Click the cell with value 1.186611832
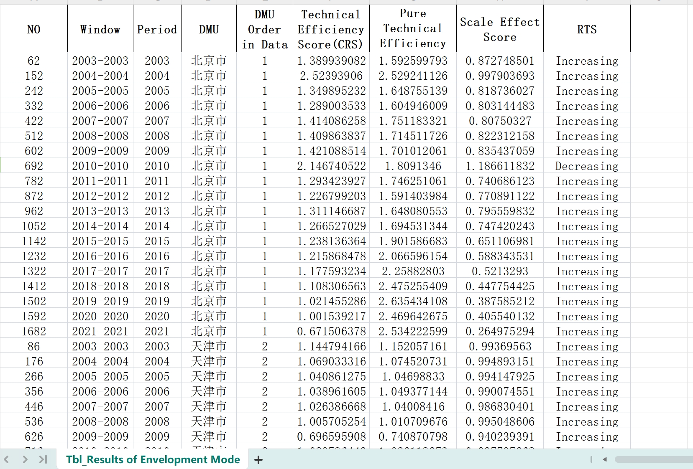Viewport: 693px width, 469px height. 500,166
